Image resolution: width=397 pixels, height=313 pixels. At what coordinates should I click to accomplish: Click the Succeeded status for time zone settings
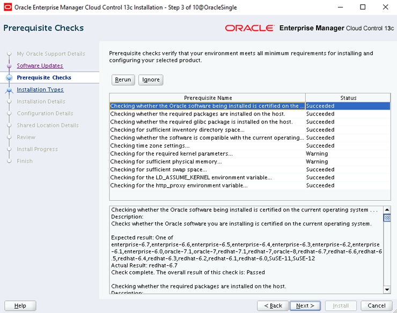tap(320, 145)
